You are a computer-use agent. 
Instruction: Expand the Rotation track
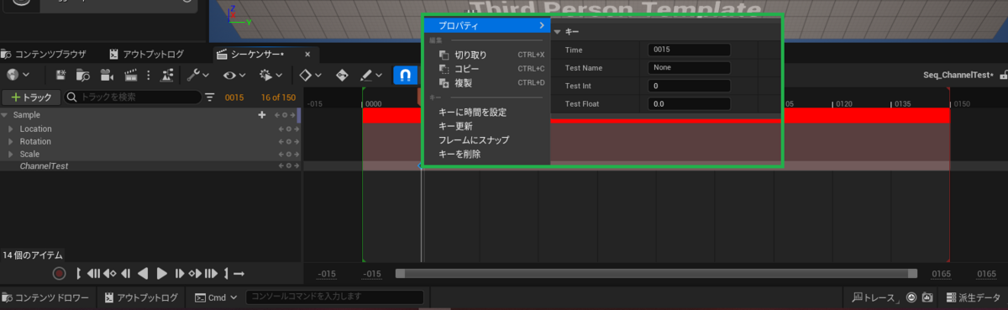coord(11,141)
